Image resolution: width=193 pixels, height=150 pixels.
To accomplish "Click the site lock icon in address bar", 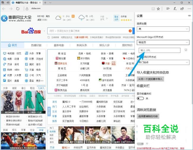I will coord(27,9).
